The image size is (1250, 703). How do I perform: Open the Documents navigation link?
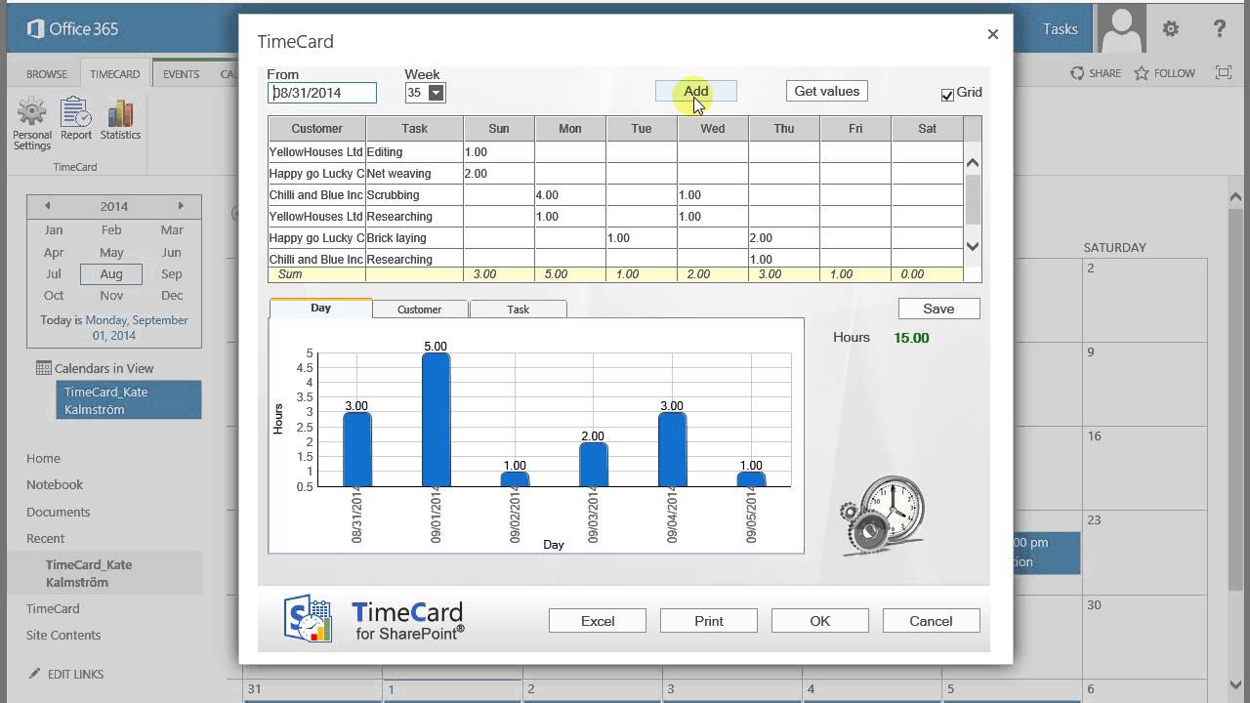[x=58, y=512]
